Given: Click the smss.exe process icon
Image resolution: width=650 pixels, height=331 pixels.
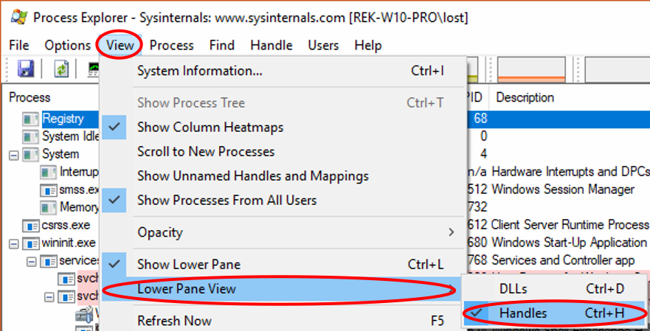Looking at the screenshot, I should [48, 189].
